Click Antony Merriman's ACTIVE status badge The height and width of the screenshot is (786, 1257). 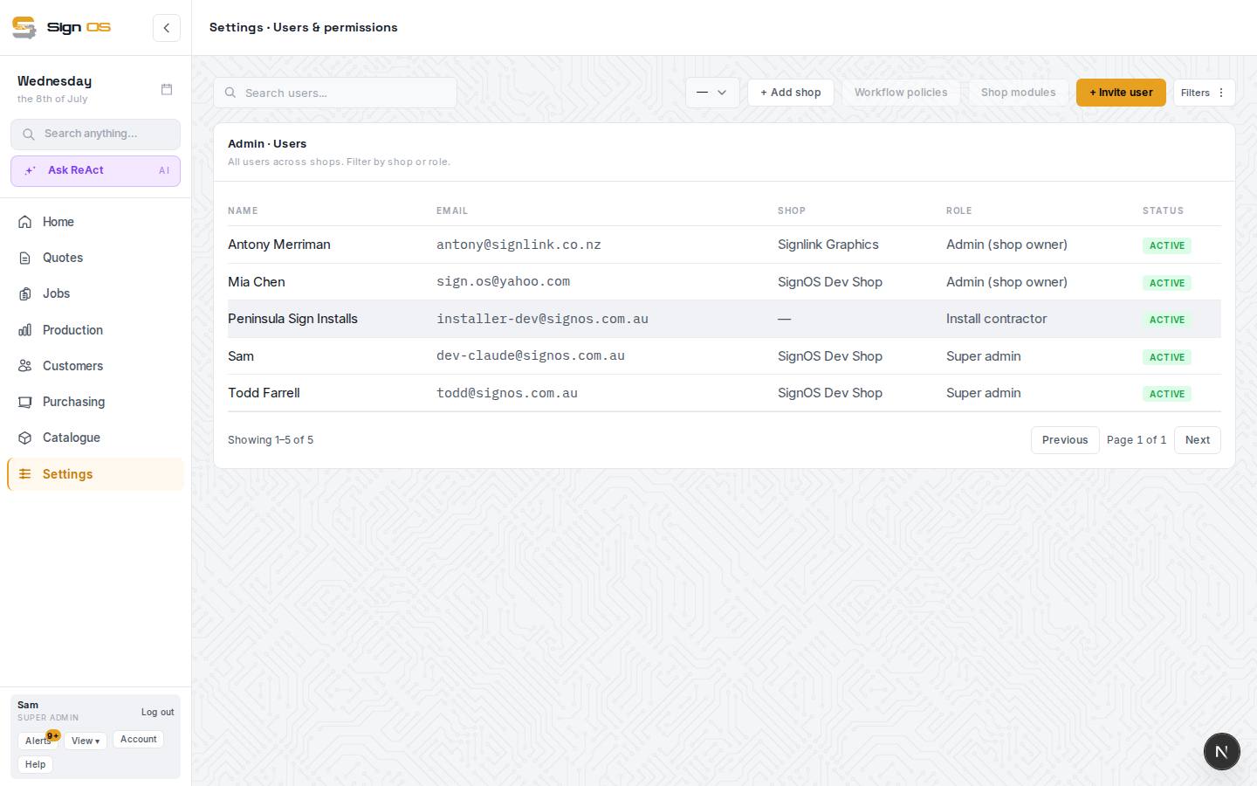(1167, 245)
